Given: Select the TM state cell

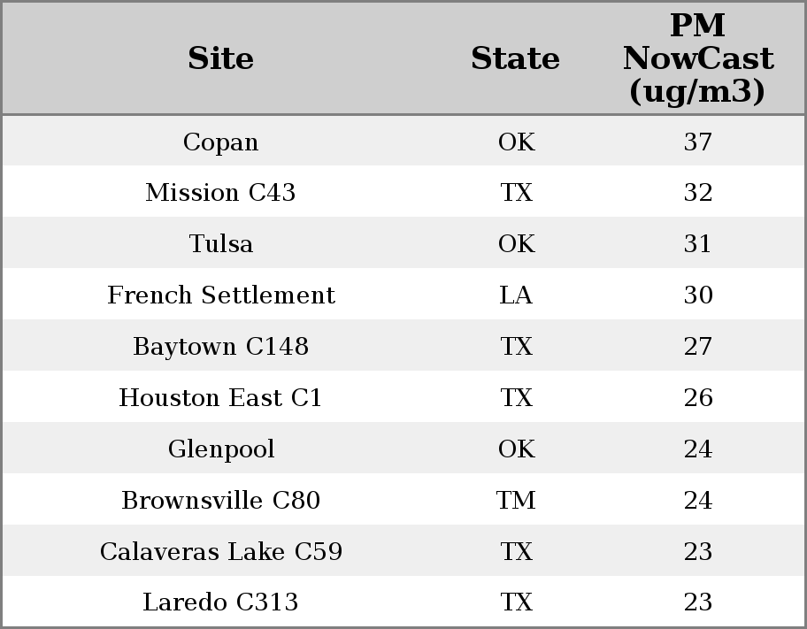Looking at the screenshot, I should click(x=516, y=501).
